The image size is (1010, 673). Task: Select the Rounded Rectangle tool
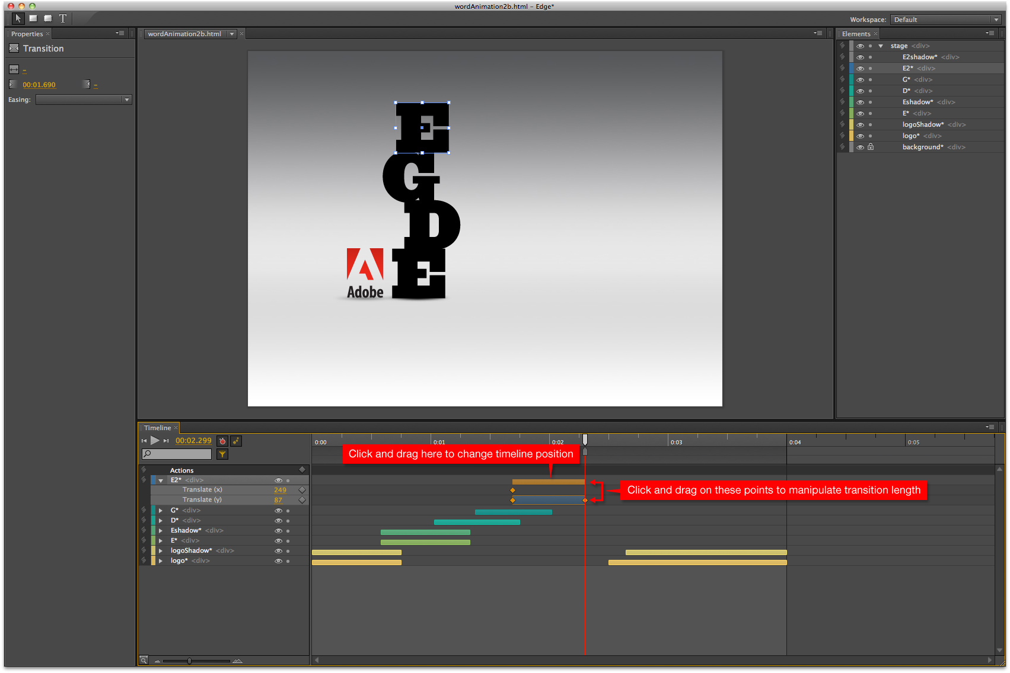(x=48, y=19)
